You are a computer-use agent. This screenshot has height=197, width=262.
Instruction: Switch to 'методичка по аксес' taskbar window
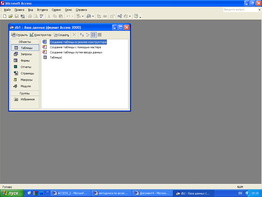[112, 193]
